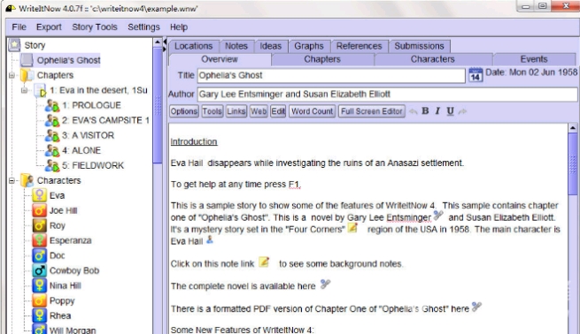Click the Redo arrow icon
Viewport: 580px width, 334px height.
[462, 111]
